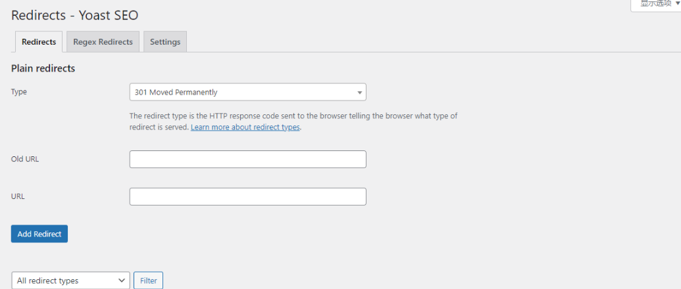Focus the Old URL text field
The width and height of the screenshot is (681, 289).
coord(247,159)
